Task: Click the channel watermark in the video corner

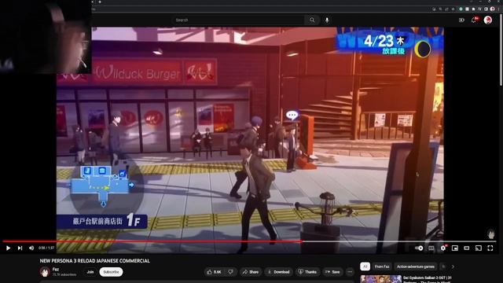Action: pos(491,234)
